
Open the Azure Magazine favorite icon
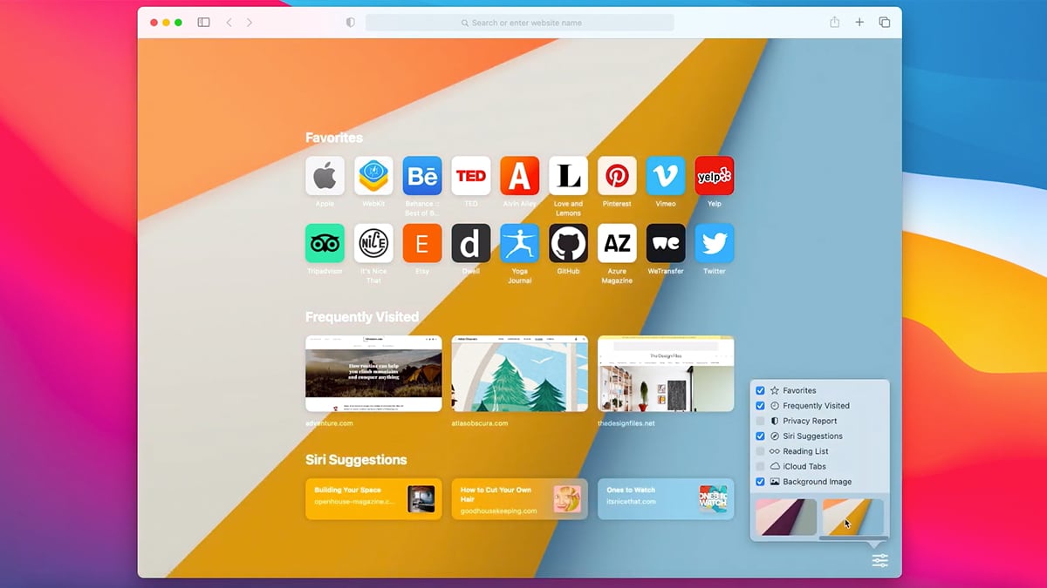617,243
